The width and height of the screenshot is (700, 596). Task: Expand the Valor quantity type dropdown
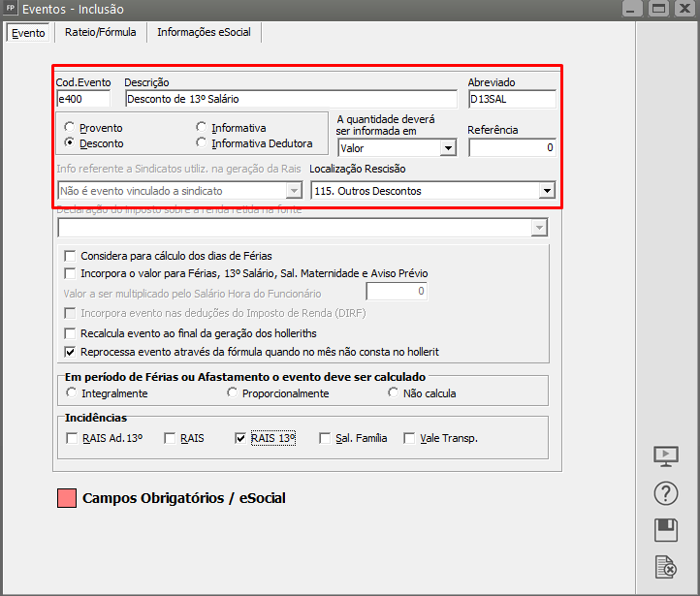447,148
